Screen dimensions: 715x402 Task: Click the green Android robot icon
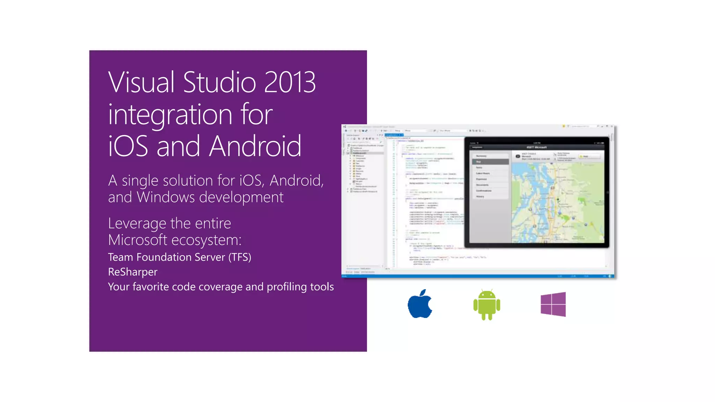point(487,304)
